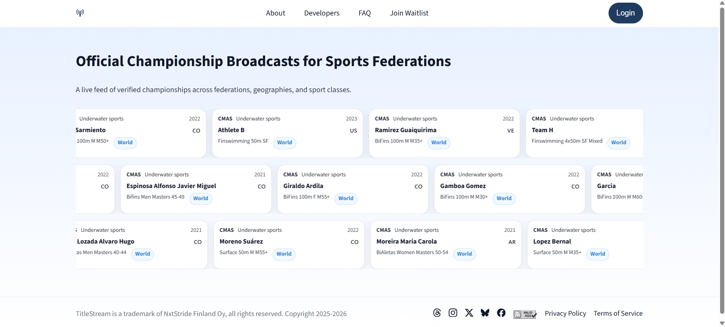The height and width of the screenshot is (327, 725).
Task: Open the Facebook social icon
Action: click(501, 313)
